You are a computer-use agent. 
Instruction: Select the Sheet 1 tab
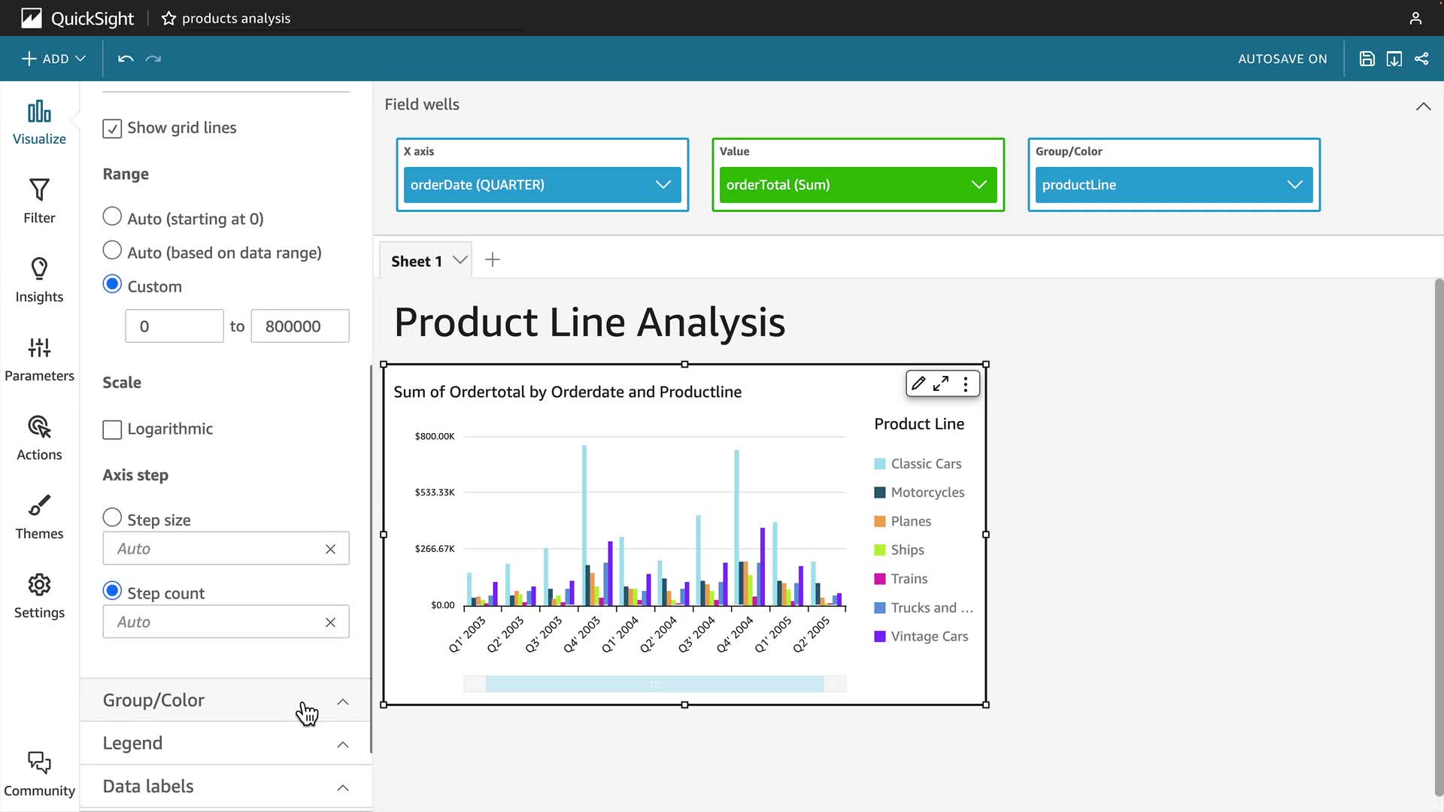[x=416, y=261]
